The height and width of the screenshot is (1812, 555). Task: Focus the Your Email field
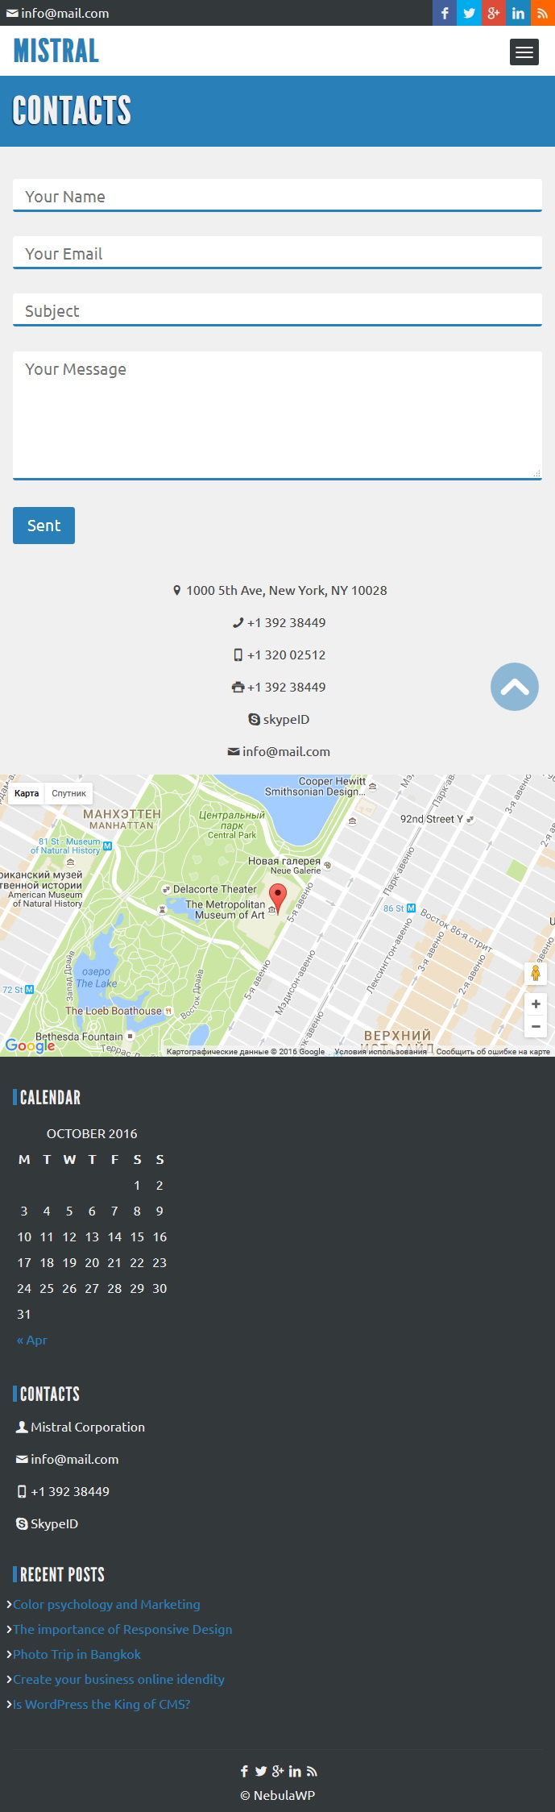(x=277, y=252)
